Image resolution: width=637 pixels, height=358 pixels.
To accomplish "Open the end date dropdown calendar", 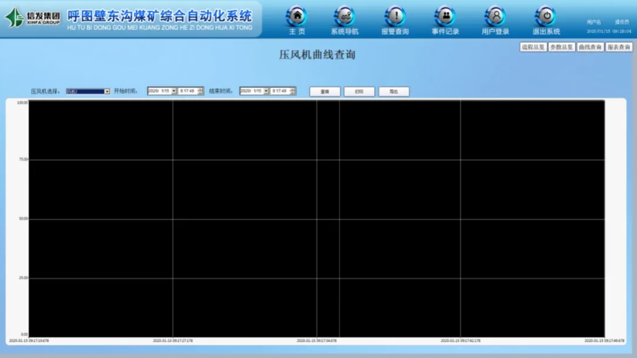I will click(x=266, y=91).
